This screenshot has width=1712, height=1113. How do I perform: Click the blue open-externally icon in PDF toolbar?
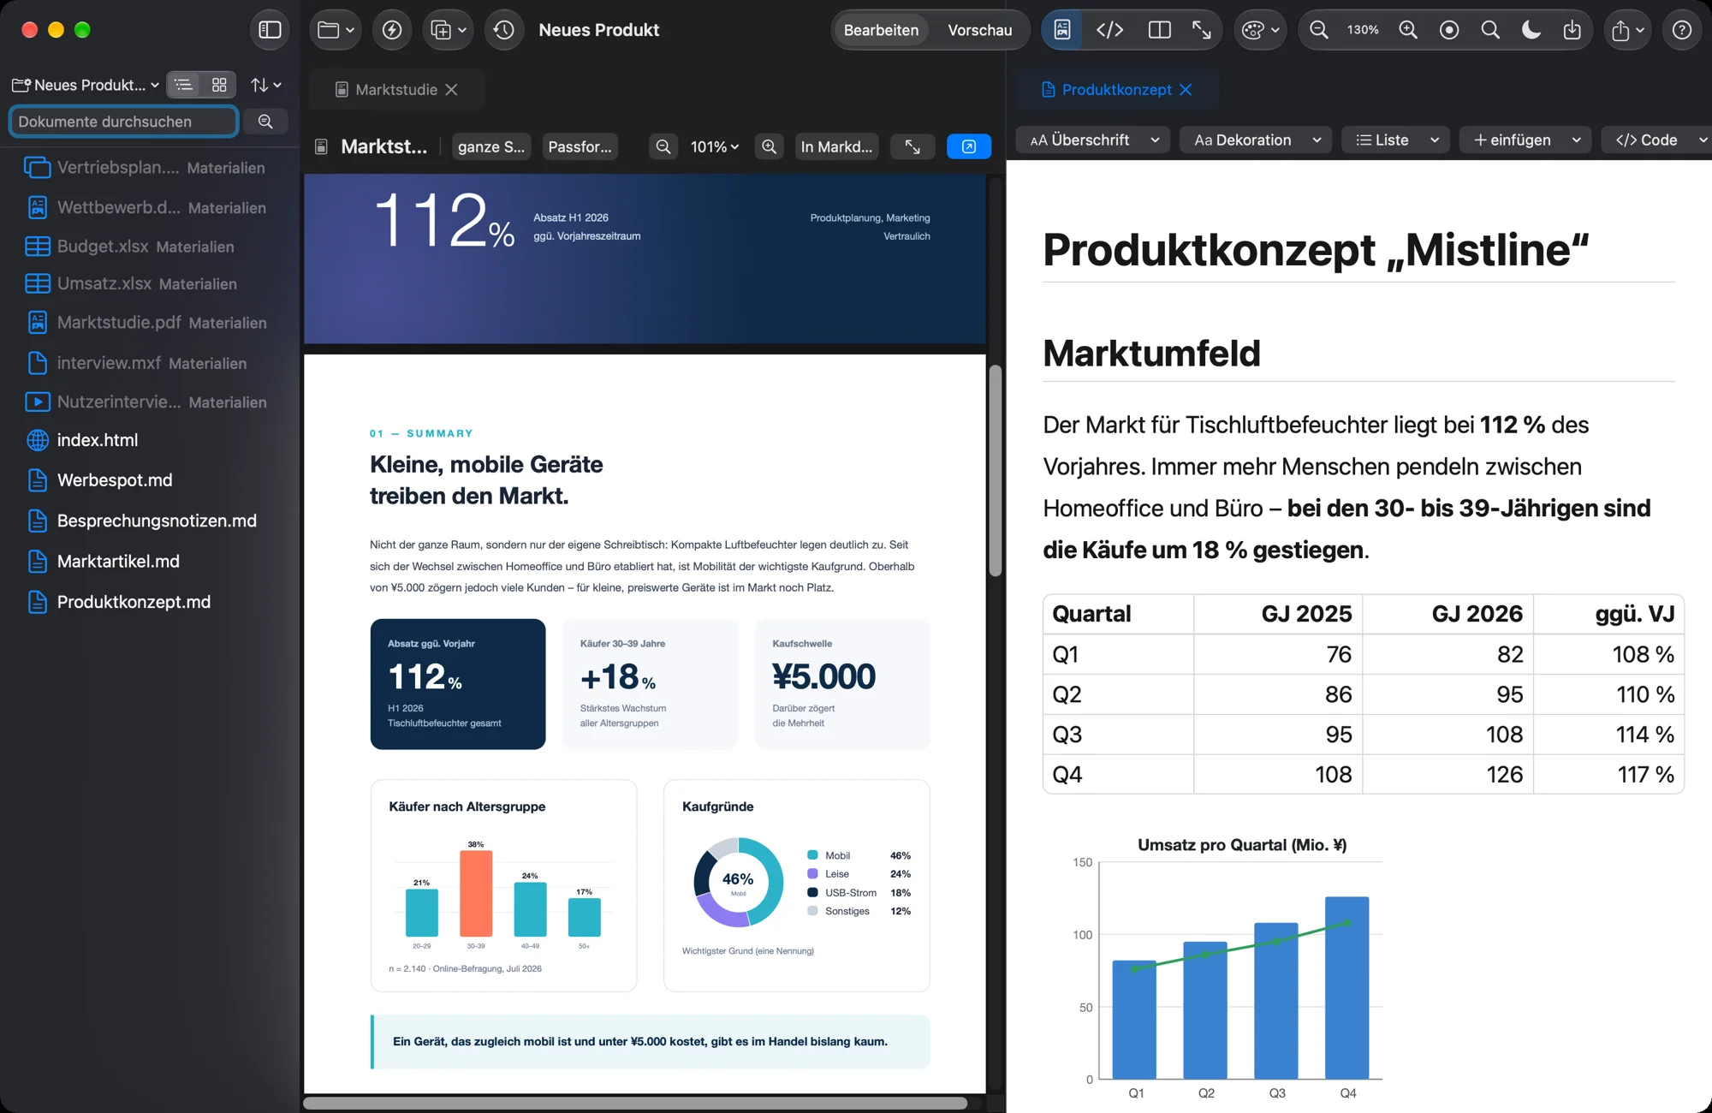pyautogui.click(x=969, y=146)
